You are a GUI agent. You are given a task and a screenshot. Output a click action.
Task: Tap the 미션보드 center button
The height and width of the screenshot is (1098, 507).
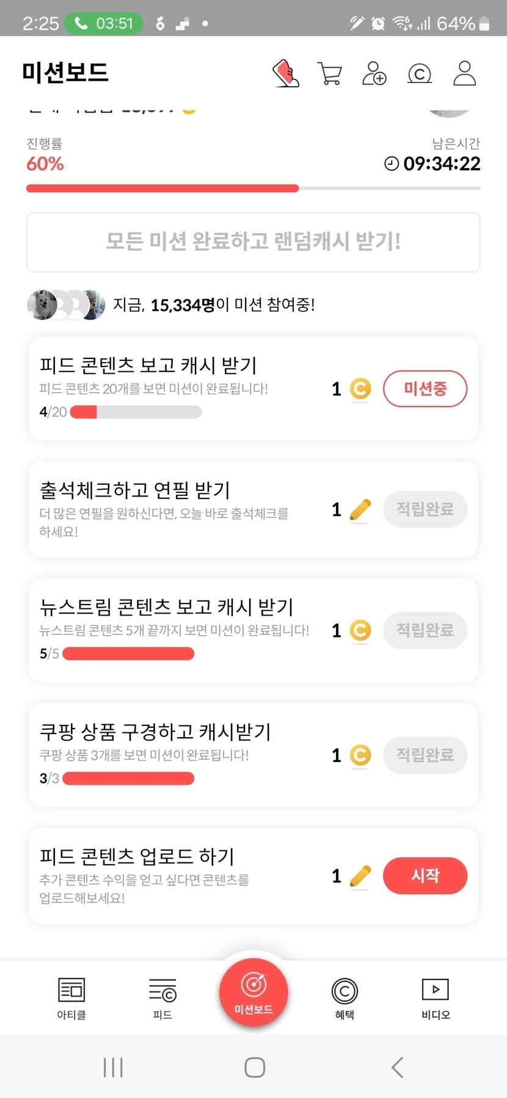coord(253,992)
